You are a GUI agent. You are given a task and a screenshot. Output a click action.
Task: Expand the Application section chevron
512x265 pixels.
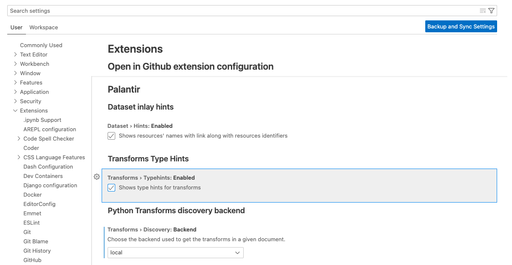(x=15, y=92)
